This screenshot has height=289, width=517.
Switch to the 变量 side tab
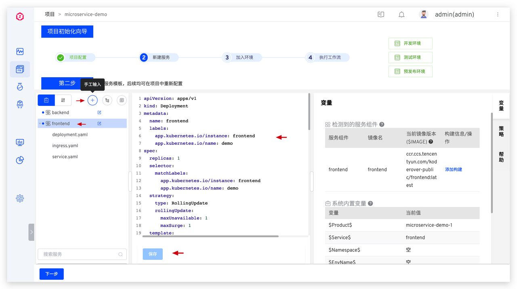[x=501, y=105]
